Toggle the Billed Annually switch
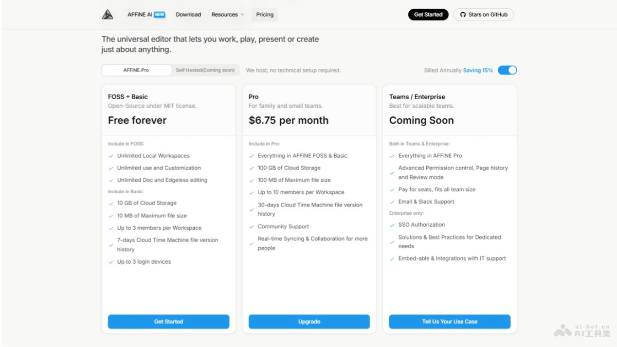This screenshot has height=347, width=617. 507,70
